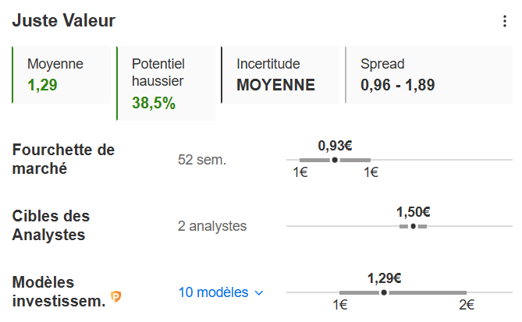Click the 2 analystes text
Image resolution: width=522 pixels, height=322 pixels.
(x=211, y=226)
